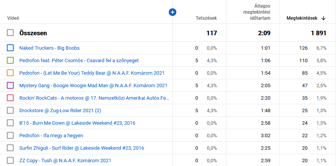Check the Naked Truckers - Big Boobs checkbox
Image resolution: width=336 pixels, height=166 pixels.
pyautogui.click(x=10, y=48)
